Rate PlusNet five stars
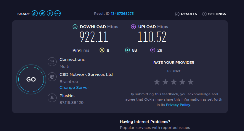 pyautogui.click(x=191, y=82)
